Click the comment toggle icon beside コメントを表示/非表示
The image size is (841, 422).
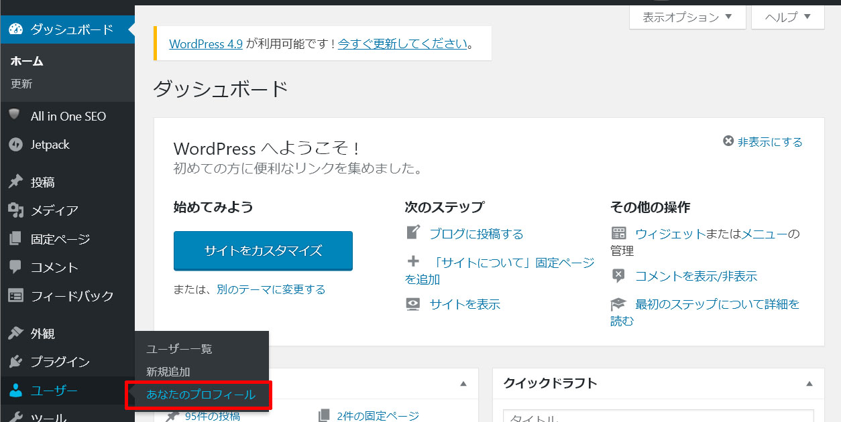pos(618,275)
